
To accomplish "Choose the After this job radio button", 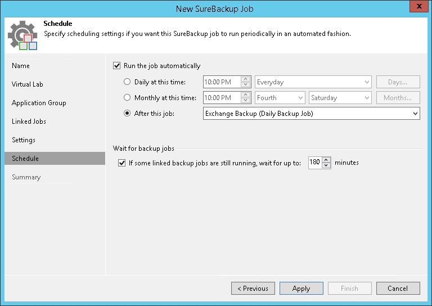I will coord(127,114).
